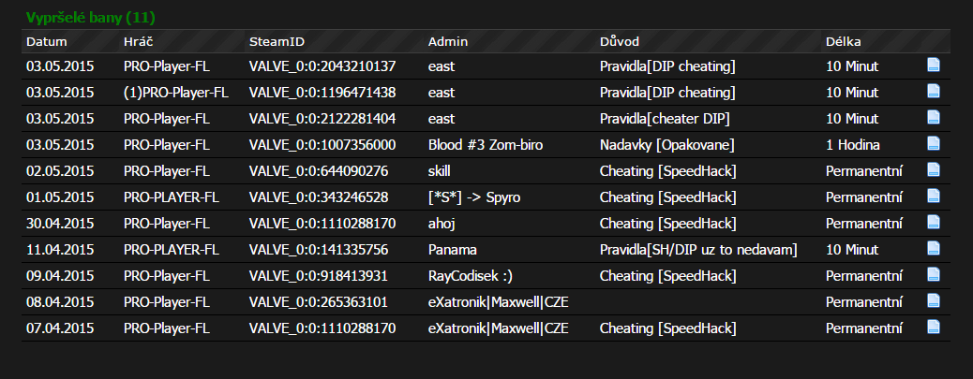Select the SteamID column header
This screenshot has width=973, height=379.
pos(277,42)
